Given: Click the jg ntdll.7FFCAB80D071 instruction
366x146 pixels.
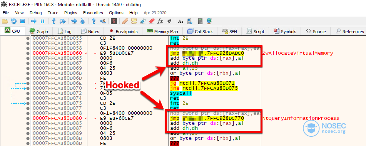Looking at the screenshot, I should pos(202,83).
